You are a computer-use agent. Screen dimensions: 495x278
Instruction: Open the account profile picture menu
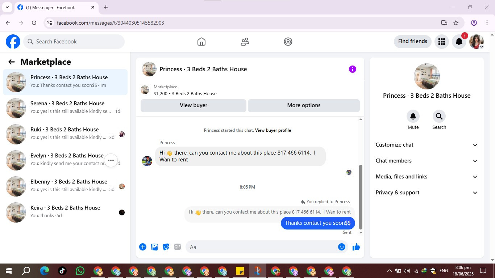(x=476, y=42)
